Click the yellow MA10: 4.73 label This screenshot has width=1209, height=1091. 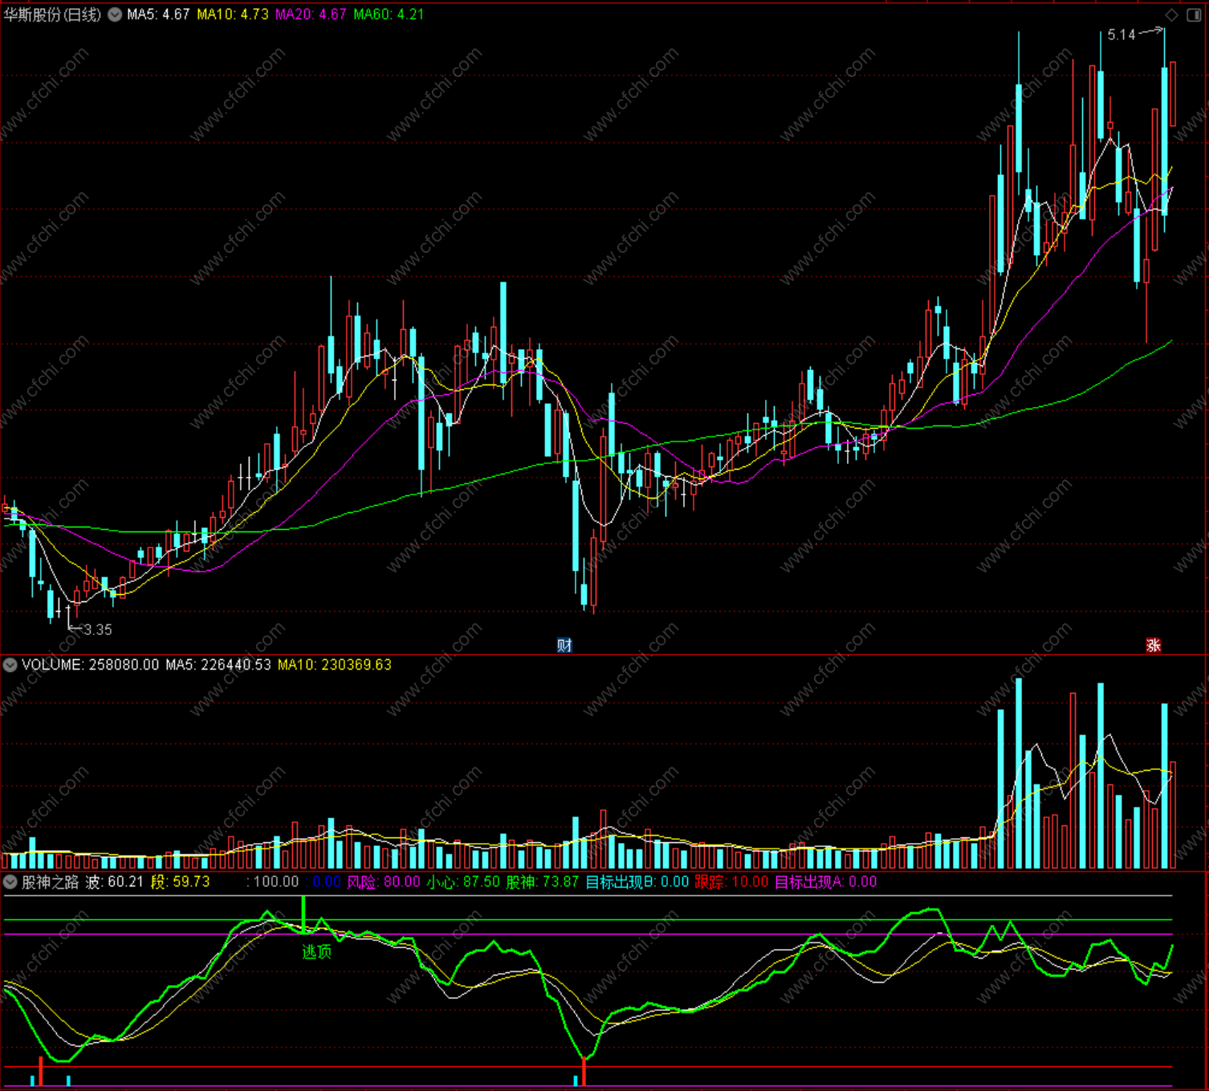233,14
